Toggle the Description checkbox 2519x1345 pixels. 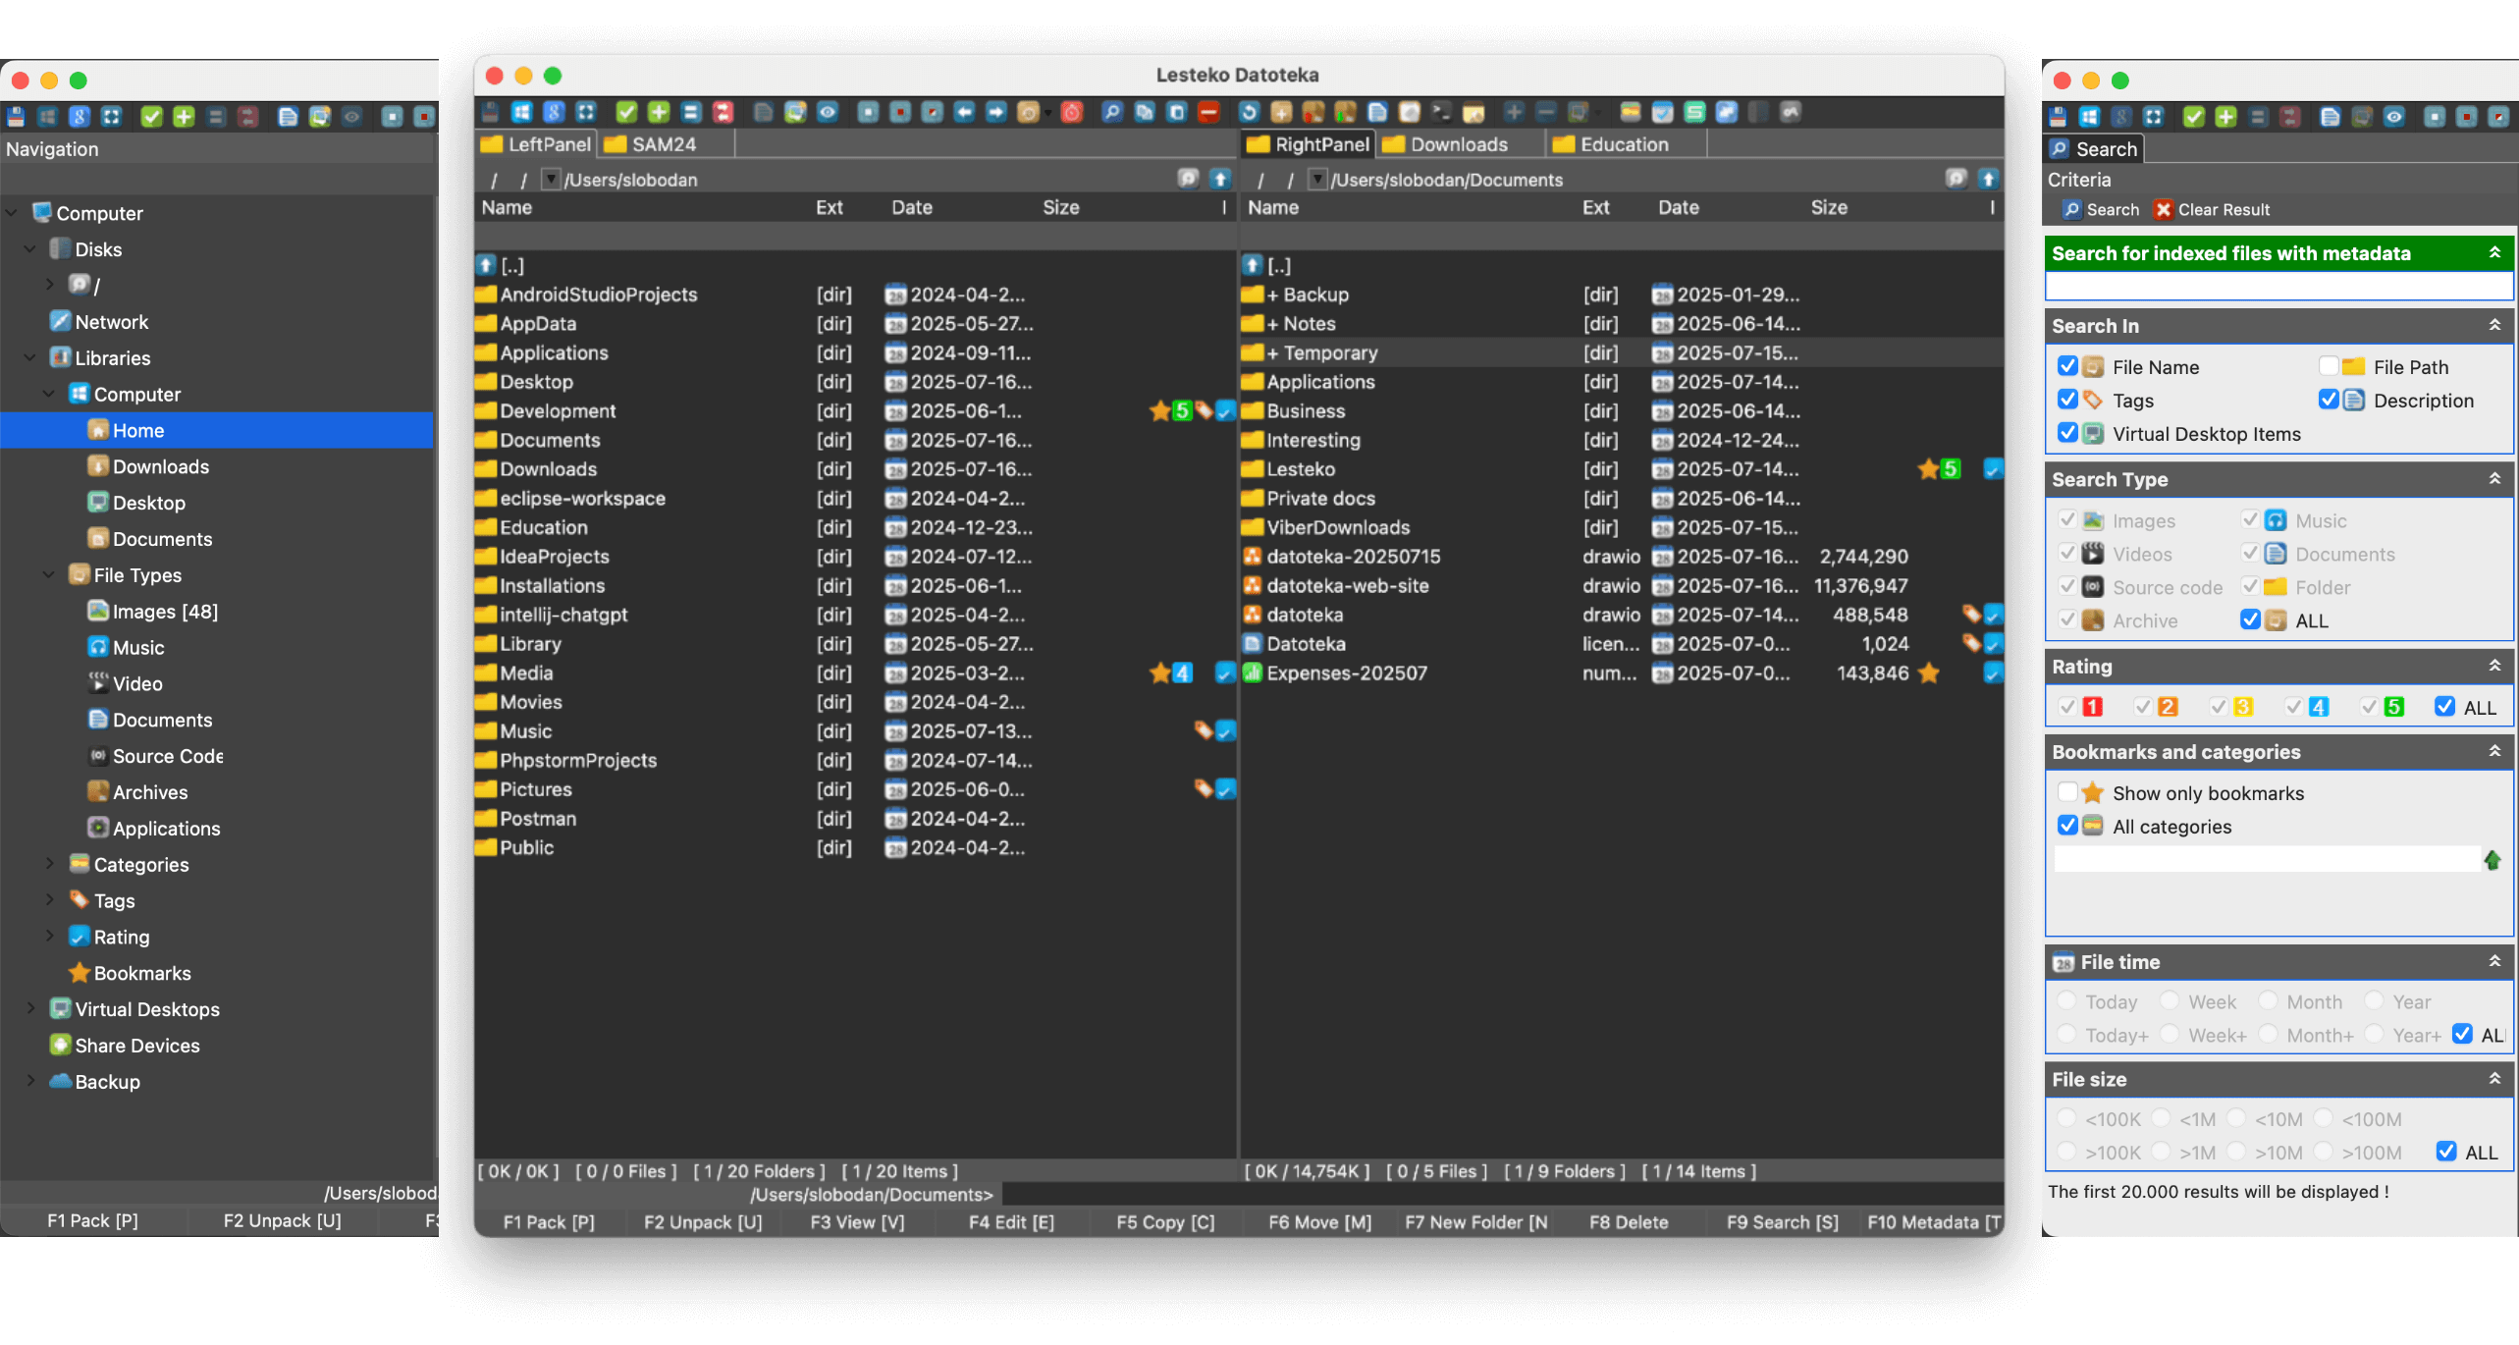point(2329,400)
